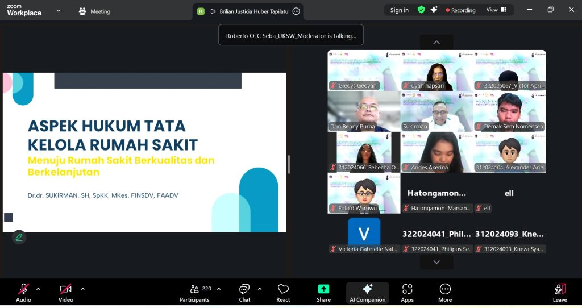Open the Apps menu
The width and height of the screenshot is (582, 308).
407,293
